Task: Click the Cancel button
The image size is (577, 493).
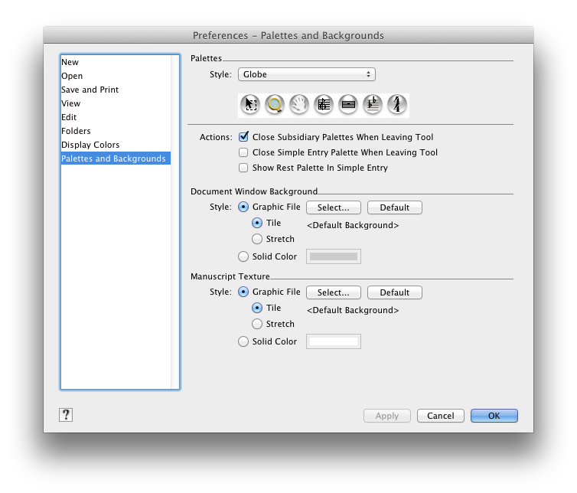Action: [x=441, y=416]
